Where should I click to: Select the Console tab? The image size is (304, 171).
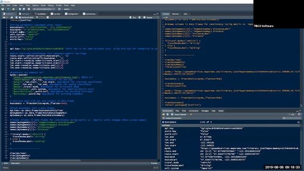click(166, 14)
